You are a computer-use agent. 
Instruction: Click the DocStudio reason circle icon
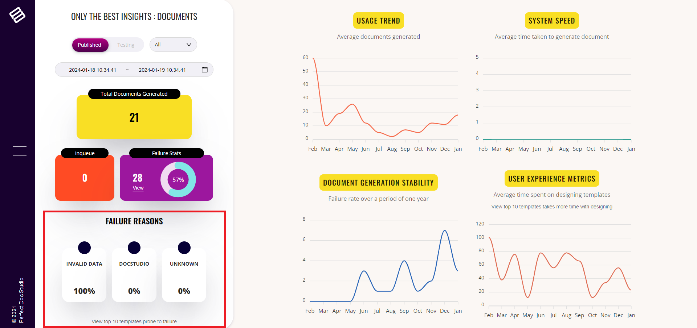point(134,248)
